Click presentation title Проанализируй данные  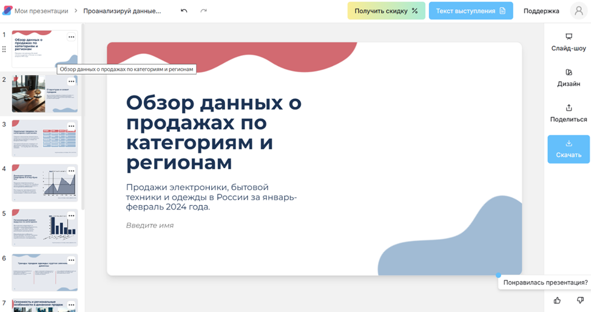(122, 11)
